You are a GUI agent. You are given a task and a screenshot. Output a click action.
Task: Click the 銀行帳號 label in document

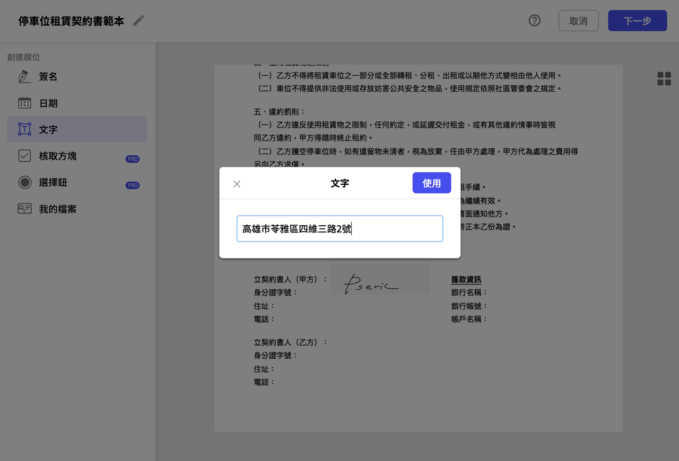pyautogui.click(x=469, y=306)
